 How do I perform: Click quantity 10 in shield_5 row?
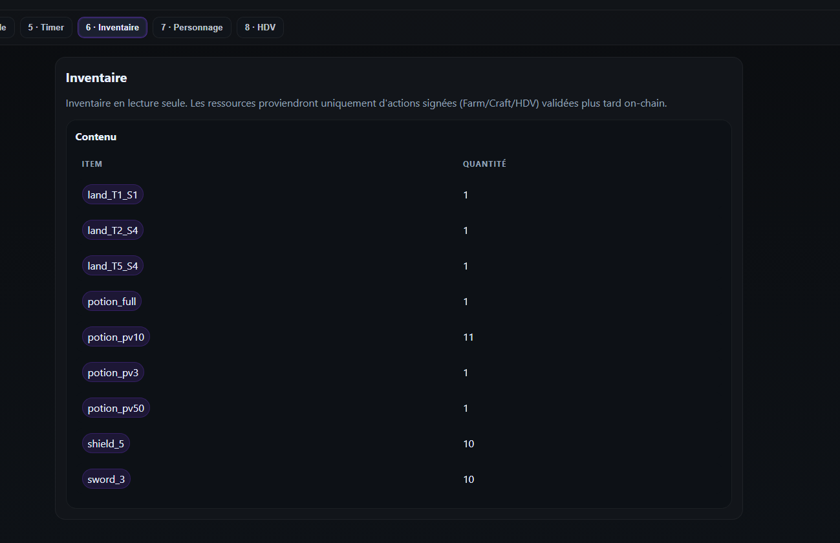(468, 443)
